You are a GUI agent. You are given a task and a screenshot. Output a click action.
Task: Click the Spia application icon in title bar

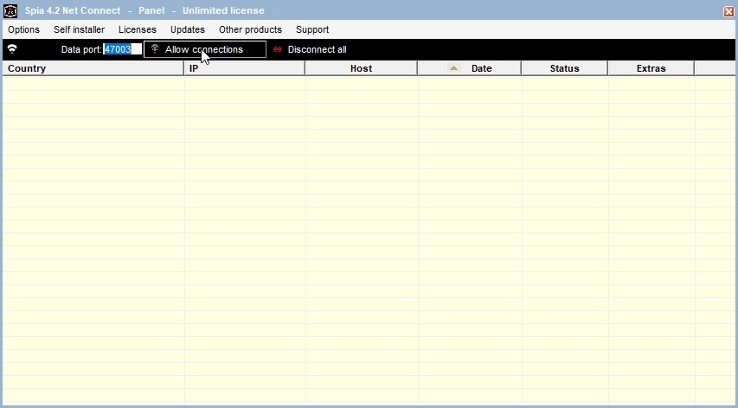(x=10, y=10)
